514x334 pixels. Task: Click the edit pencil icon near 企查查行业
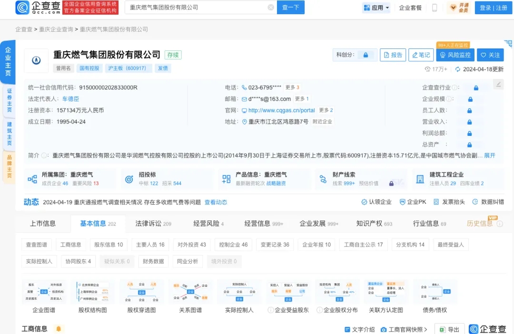click(498, 85)
